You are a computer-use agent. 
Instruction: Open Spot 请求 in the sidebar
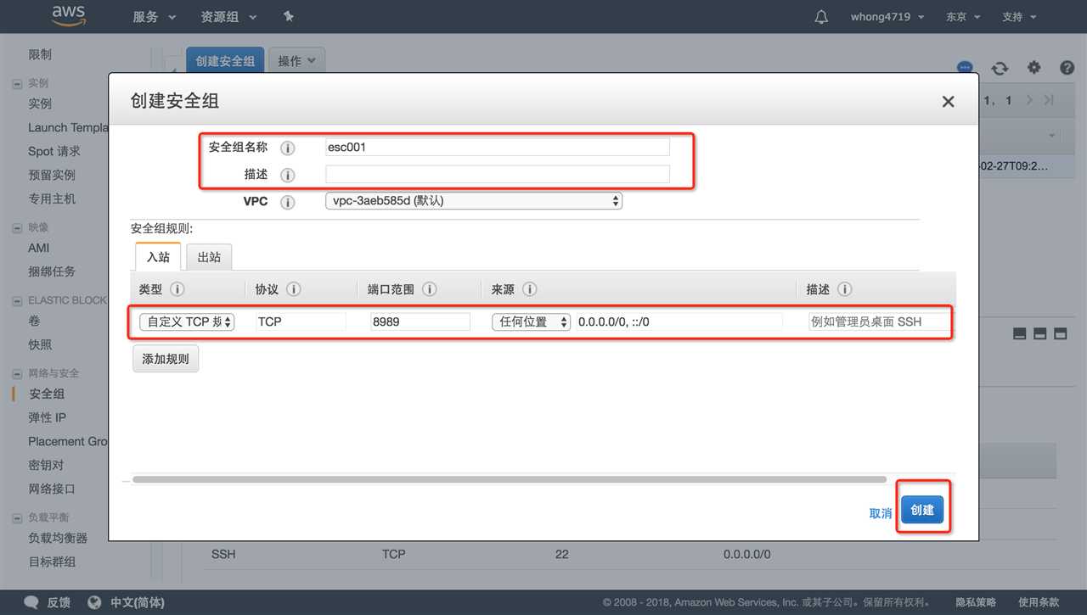[54, 151]
